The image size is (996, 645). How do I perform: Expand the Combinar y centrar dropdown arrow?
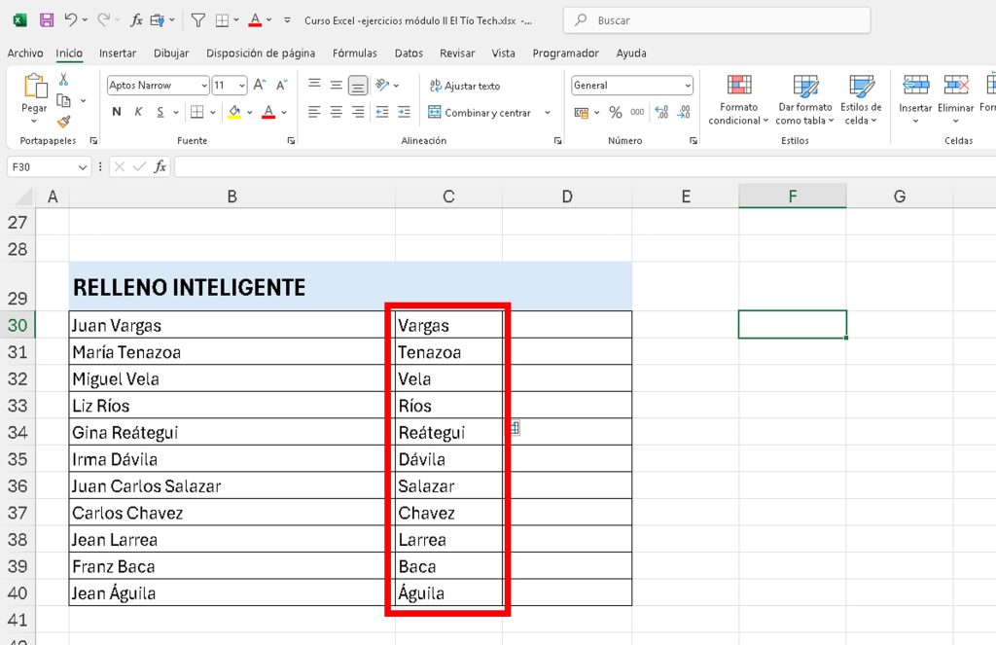pyautogui.click(x=548, y=113)
